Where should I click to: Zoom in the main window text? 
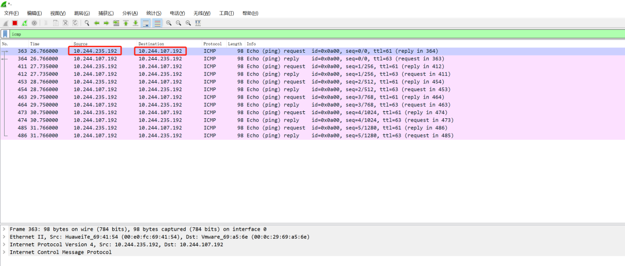168,23
